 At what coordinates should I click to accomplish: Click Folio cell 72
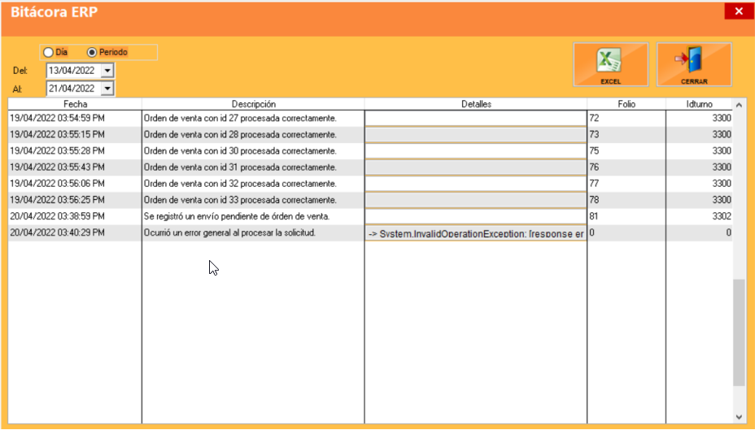click(626, 119)
